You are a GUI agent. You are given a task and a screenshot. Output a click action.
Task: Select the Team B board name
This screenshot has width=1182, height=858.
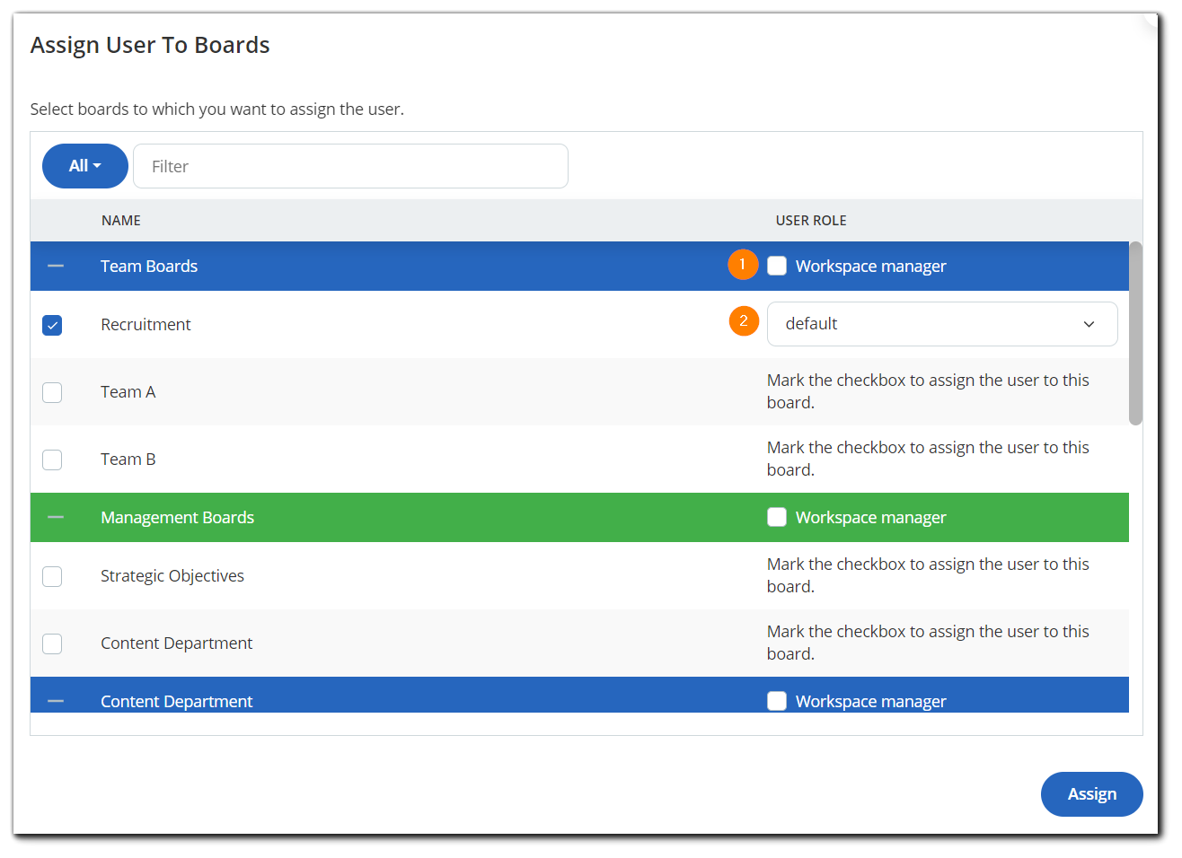click(x=128, y=460)
